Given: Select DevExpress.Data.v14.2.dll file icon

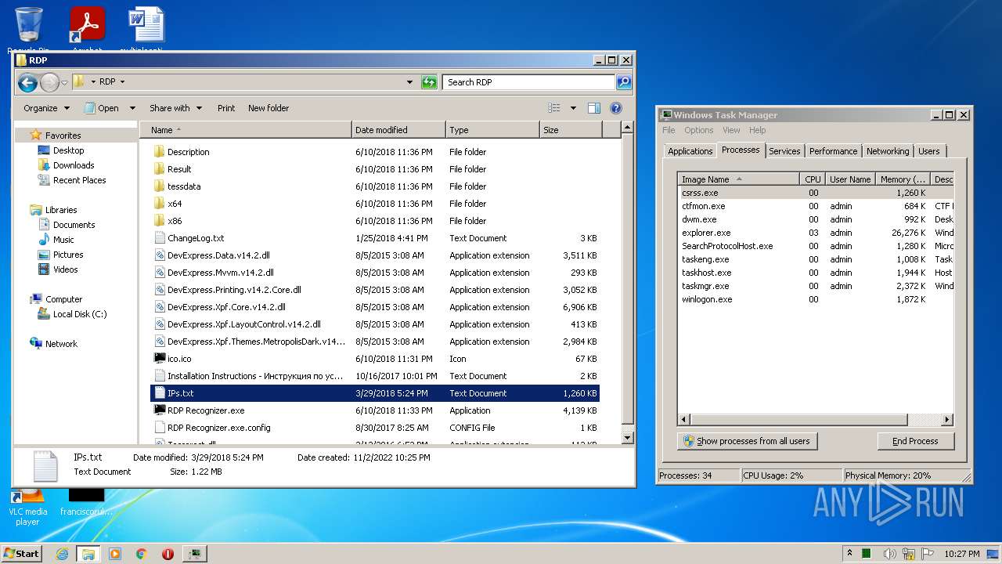Looking at the screenshot, I should coord(160,255).
